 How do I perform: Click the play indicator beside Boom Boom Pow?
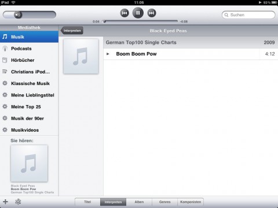108,54
